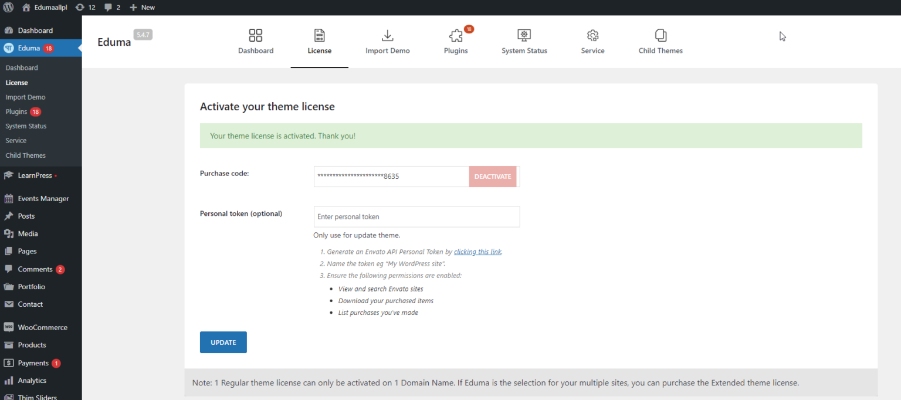Select the License document icon
Image resolution: width=901 pixels, height=400 pixels.
click(319, 35)
